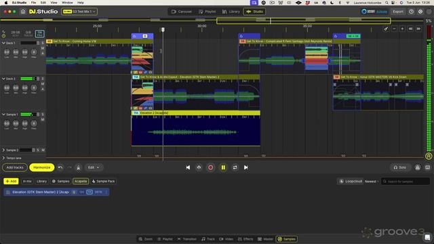
Task: Mute Sample 1 with M button
Action: (x=43, y=119)
